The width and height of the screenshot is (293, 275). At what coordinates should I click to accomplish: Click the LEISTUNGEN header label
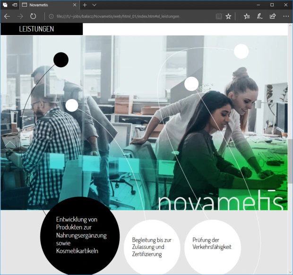click(36, 29)
